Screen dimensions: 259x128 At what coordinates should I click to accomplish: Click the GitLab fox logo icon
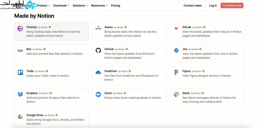(176, 28)
